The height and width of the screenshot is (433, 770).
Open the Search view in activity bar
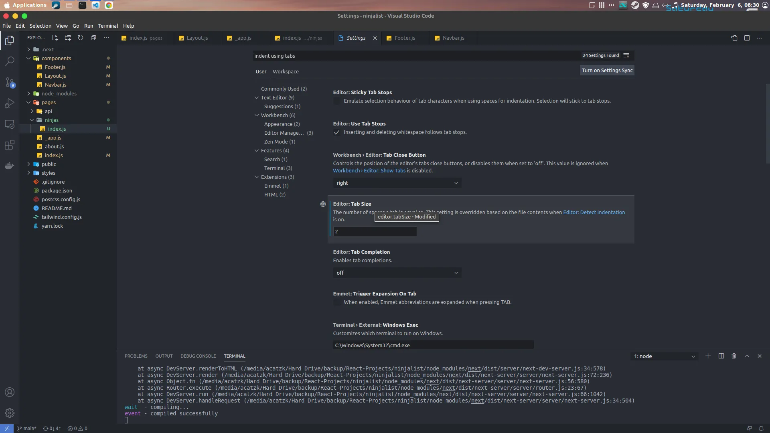[10, 61]
